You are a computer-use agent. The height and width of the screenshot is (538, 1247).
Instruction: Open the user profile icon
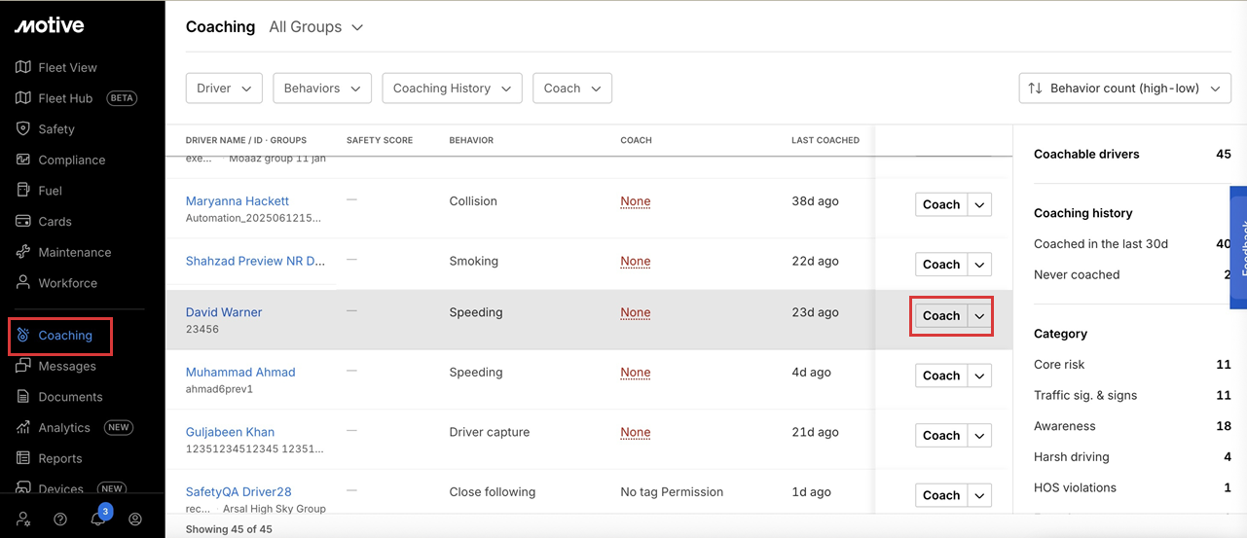click(x=135, y=520)
